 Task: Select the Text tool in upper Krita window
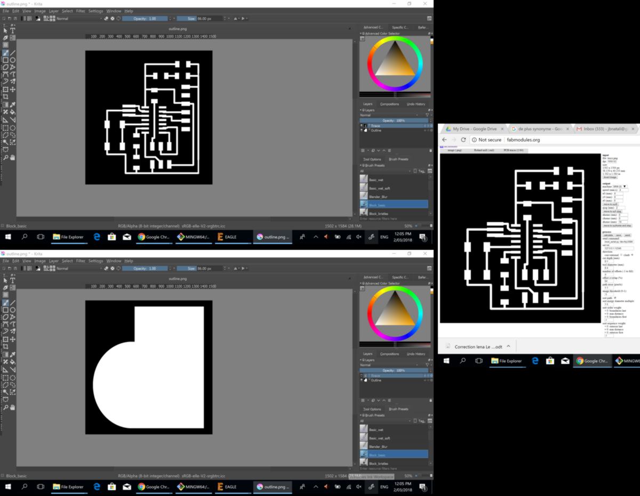click(13, 30)
